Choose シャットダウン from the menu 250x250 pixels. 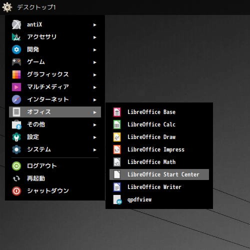point(55,191)
